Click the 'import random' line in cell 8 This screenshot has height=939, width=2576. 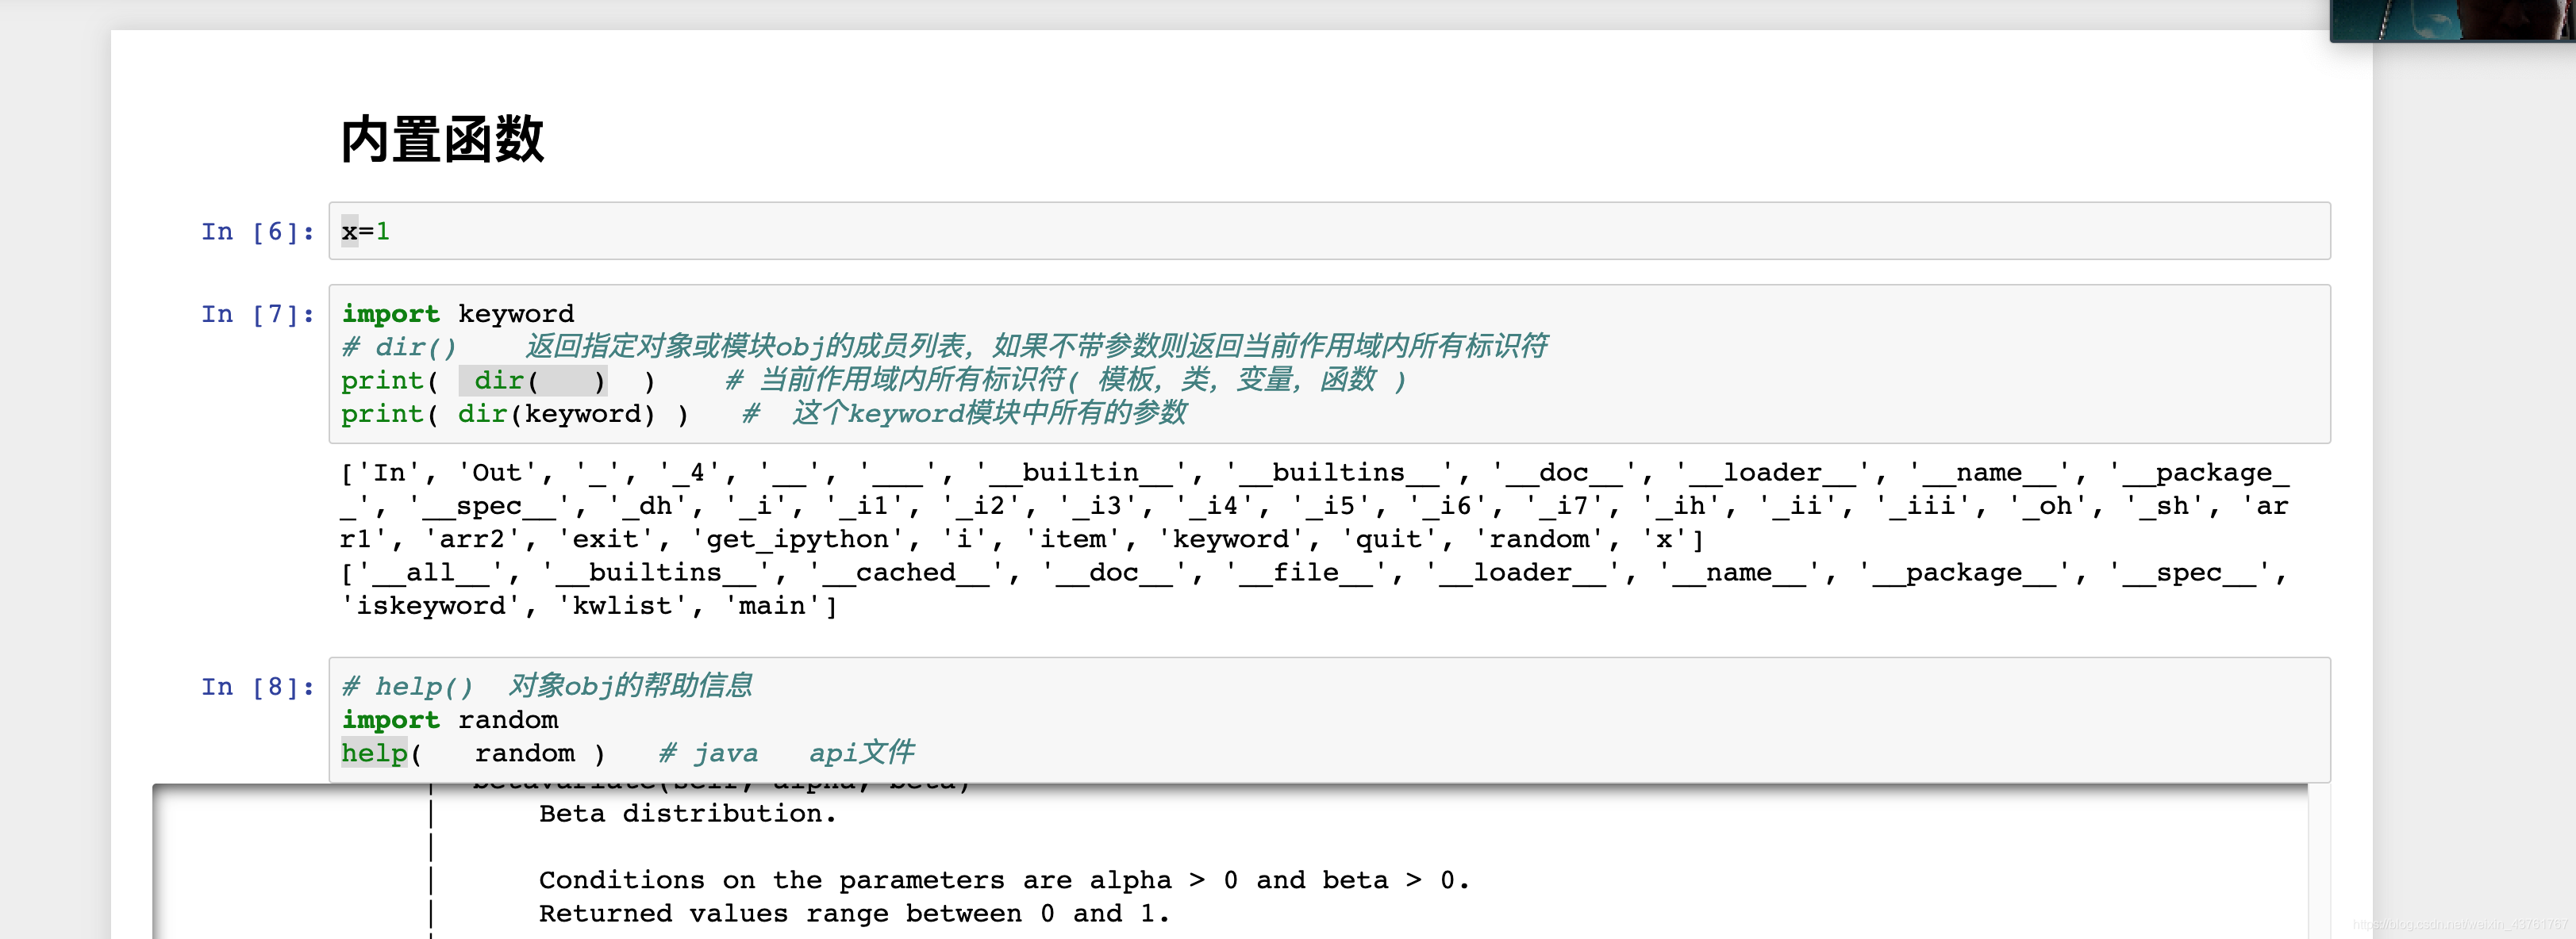tap(450, 720)
